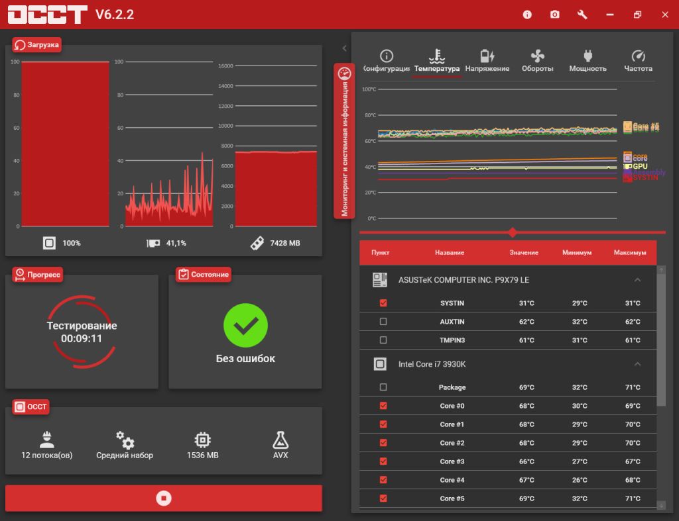Click the monitoring gauge icon on side panel
Image resolution: width=679 pixels, height=521 pixels.
pyautogui.click(x=345, y=73)
